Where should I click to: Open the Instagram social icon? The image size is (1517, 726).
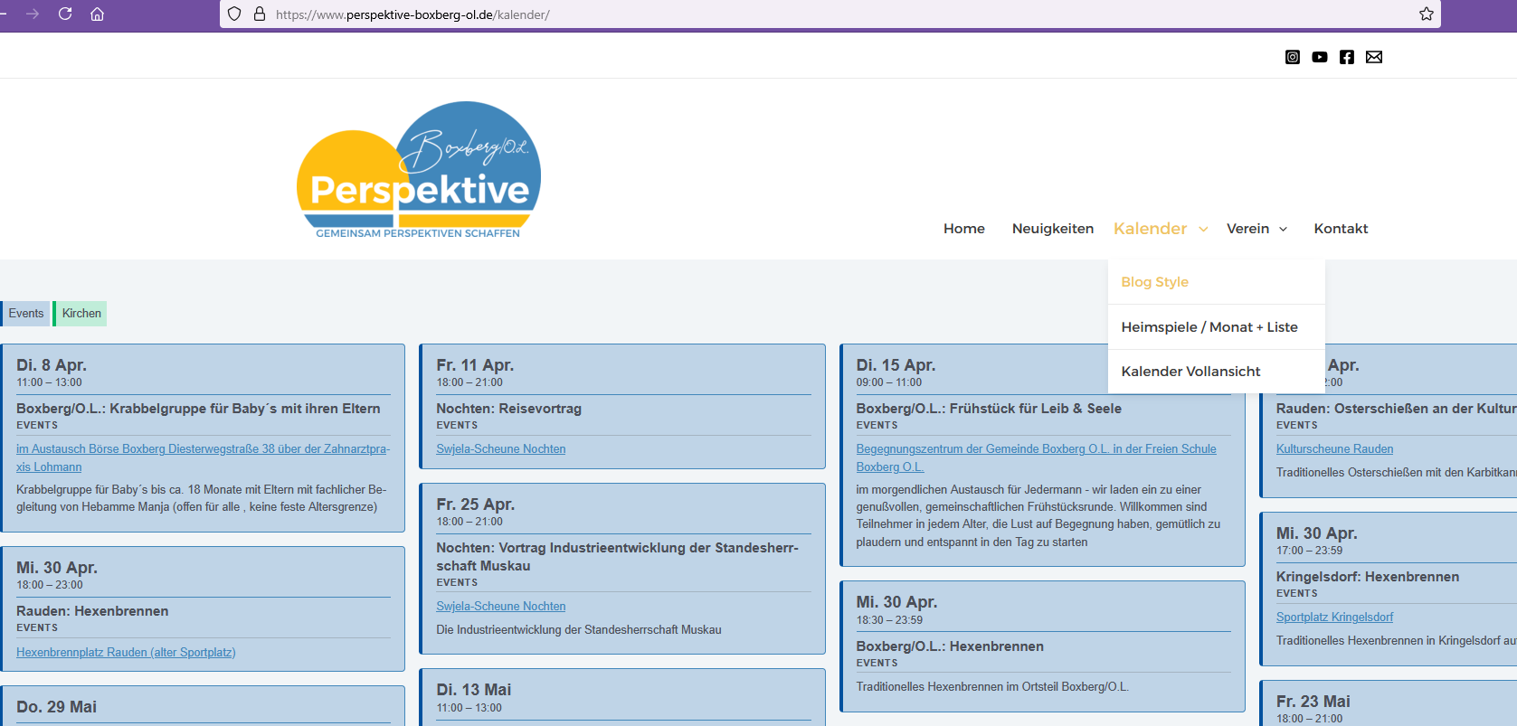pyautogui.click(x=1293, y=57)
